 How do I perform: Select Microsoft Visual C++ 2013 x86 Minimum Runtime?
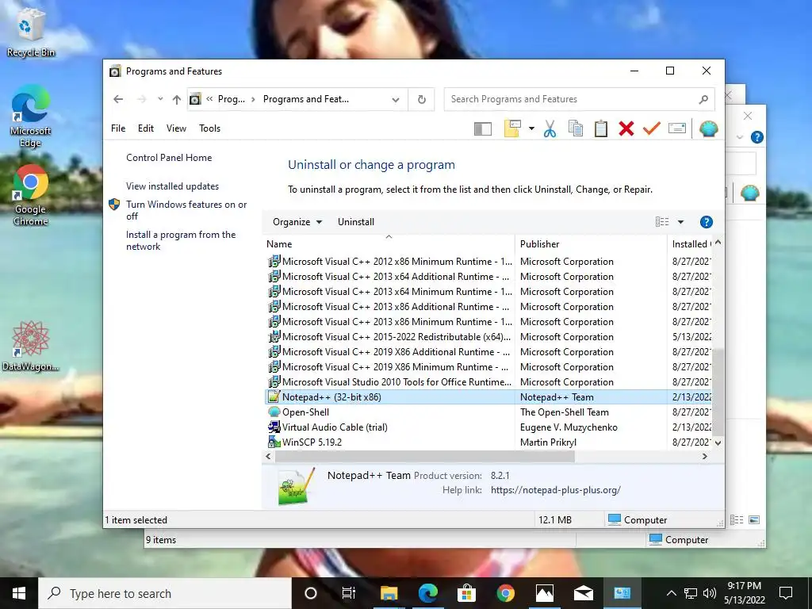pyautogui.click(x=488, y=322)
